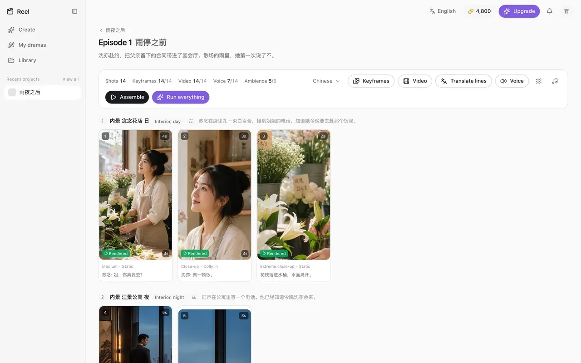
Task: Open the music note icon
Action: pos(555,81)
